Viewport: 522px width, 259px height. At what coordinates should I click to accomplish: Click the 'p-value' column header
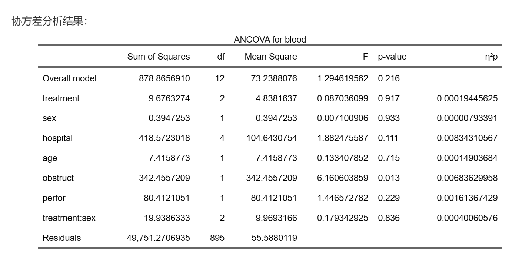(x=392, y=57)
